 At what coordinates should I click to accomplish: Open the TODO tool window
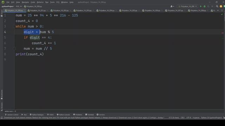pos(50,115)
